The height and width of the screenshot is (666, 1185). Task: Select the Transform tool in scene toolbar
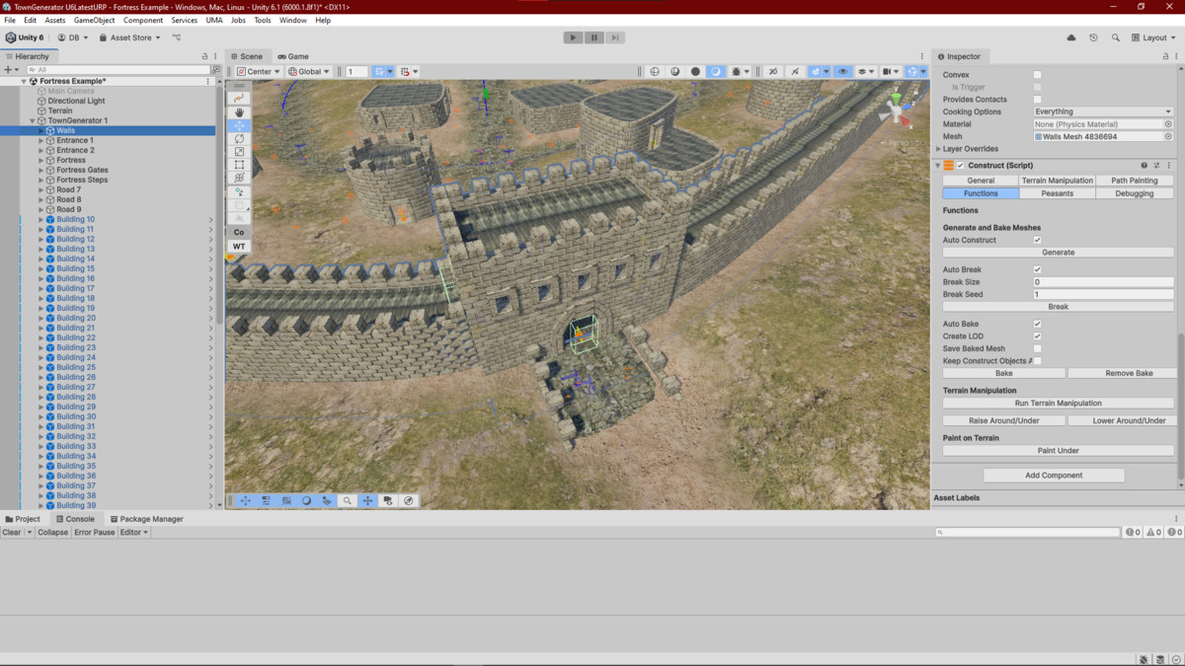tap(239, 179)
